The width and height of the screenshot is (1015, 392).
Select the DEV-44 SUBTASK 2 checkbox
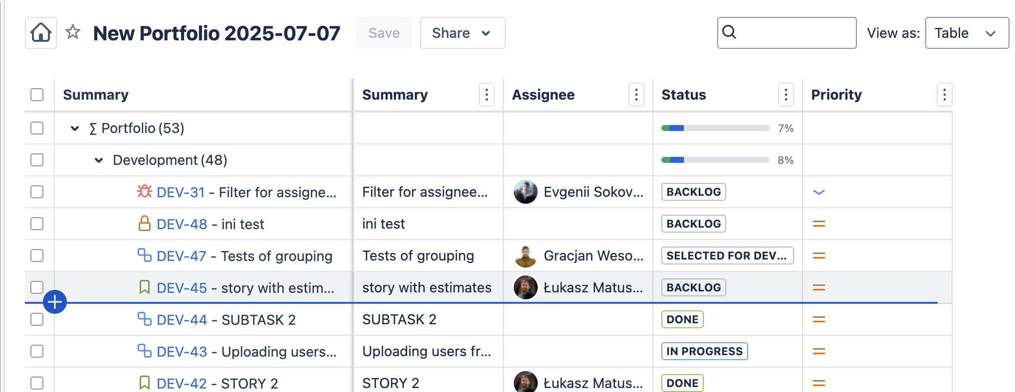click(x=37, y=319)
